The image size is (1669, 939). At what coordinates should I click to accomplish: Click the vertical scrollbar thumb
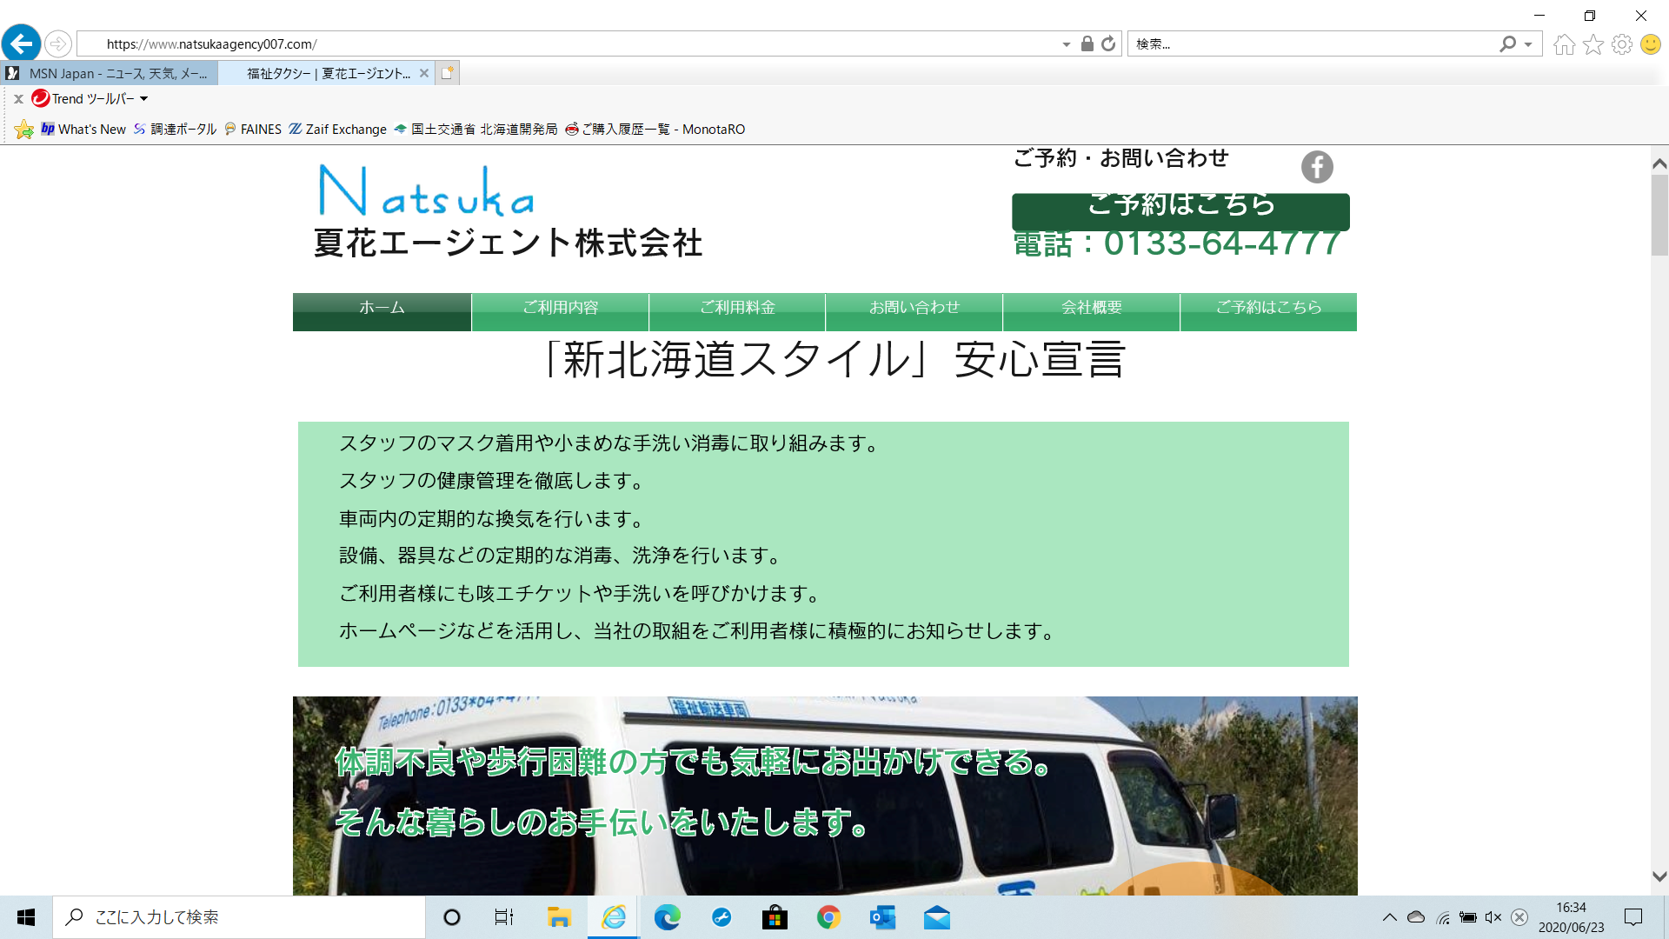[1659, 216]
